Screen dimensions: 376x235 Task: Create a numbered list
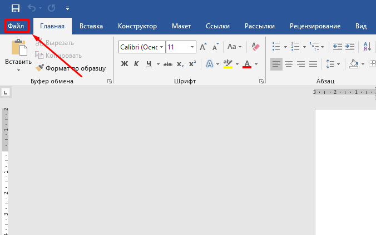(x=295, y=47)
